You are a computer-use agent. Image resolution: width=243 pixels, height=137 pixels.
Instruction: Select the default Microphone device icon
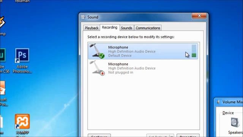97,51
